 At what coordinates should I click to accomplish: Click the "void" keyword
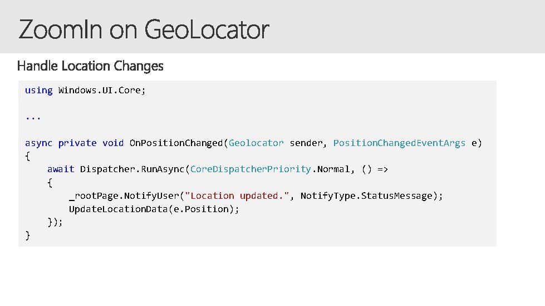pos(113,143)
